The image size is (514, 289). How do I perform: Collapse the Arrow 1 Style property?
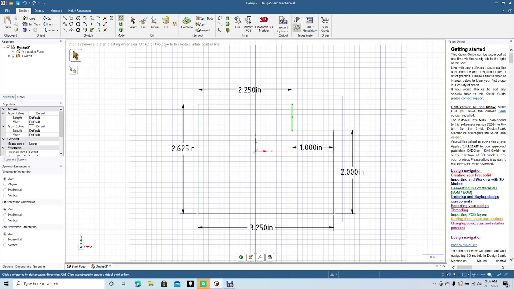[3, 114]
